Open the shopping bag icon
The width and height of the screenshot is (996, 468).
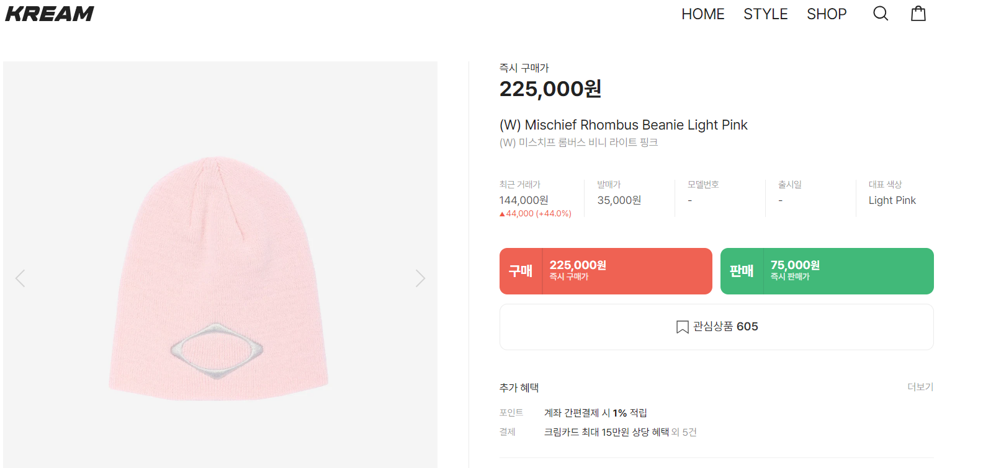pos(918,14)
